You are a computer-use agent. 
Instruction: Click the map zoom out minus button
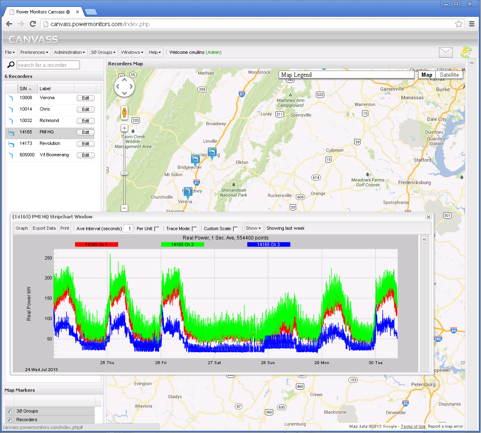tap(124, 208)
